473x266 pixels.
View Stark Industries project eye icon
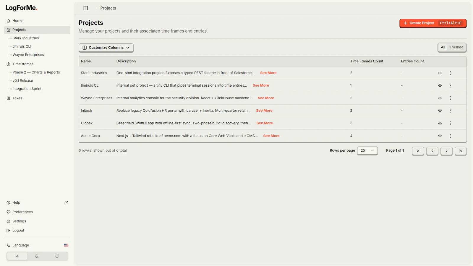coord(440,73)
